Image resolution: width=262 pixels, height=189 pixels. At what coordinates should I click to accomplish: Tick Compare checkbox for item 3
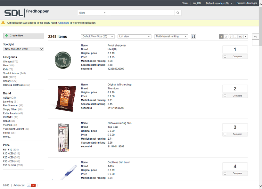pyautogui.click(x=225, y=134)
